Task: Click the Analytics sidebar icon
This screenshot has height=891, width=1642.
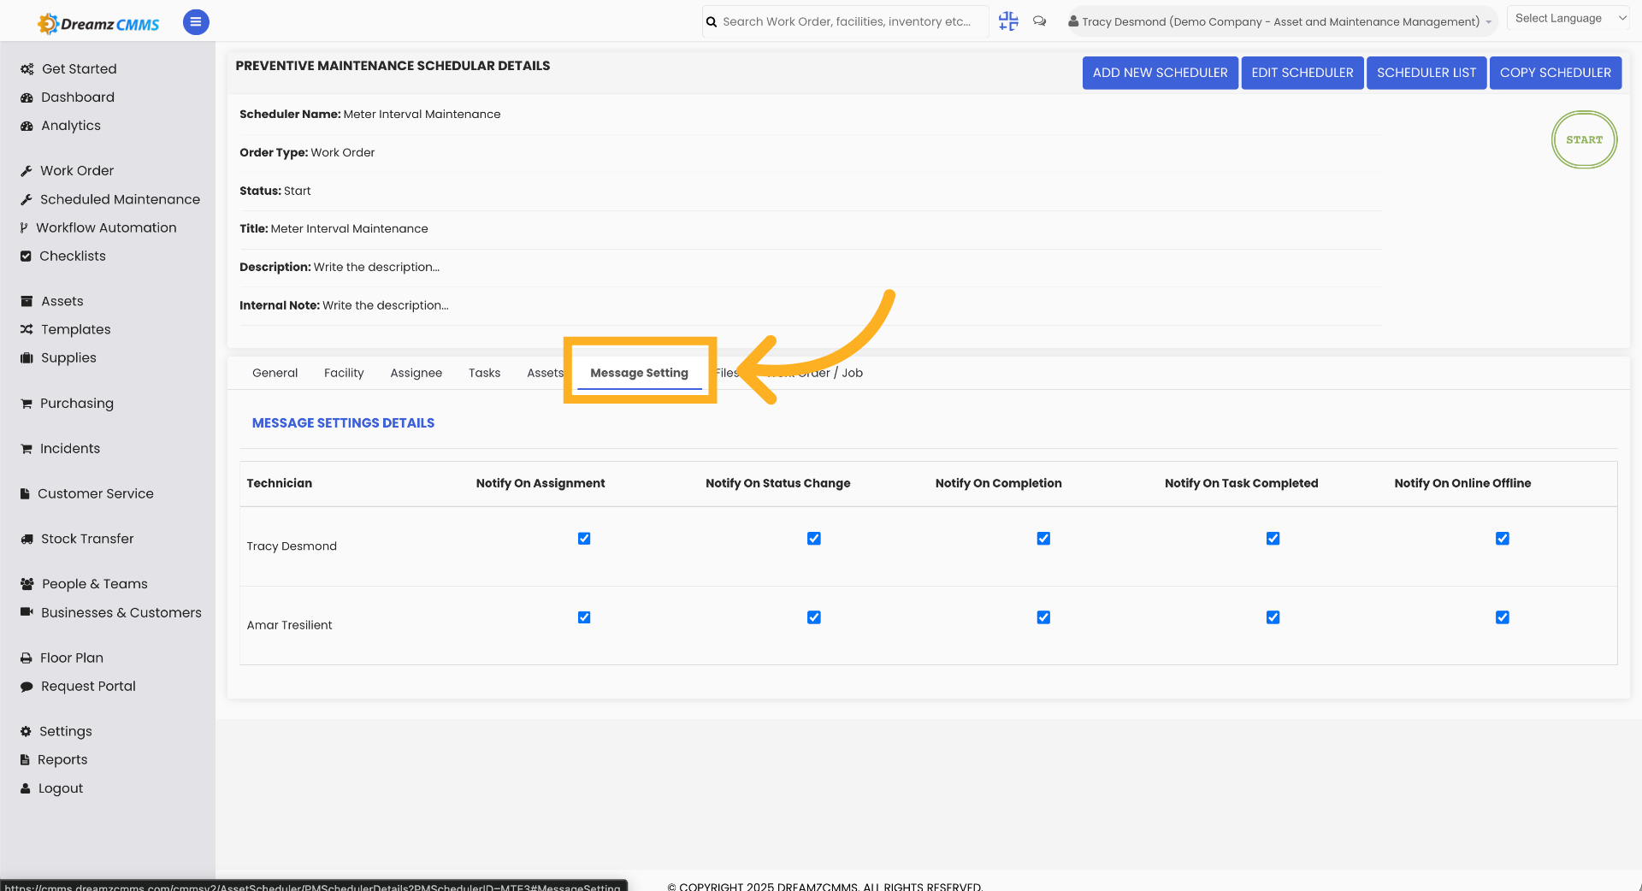Action: [x=27, y=126]
